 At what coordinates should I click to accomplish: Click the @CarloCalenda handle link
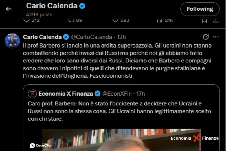(91, 37)
